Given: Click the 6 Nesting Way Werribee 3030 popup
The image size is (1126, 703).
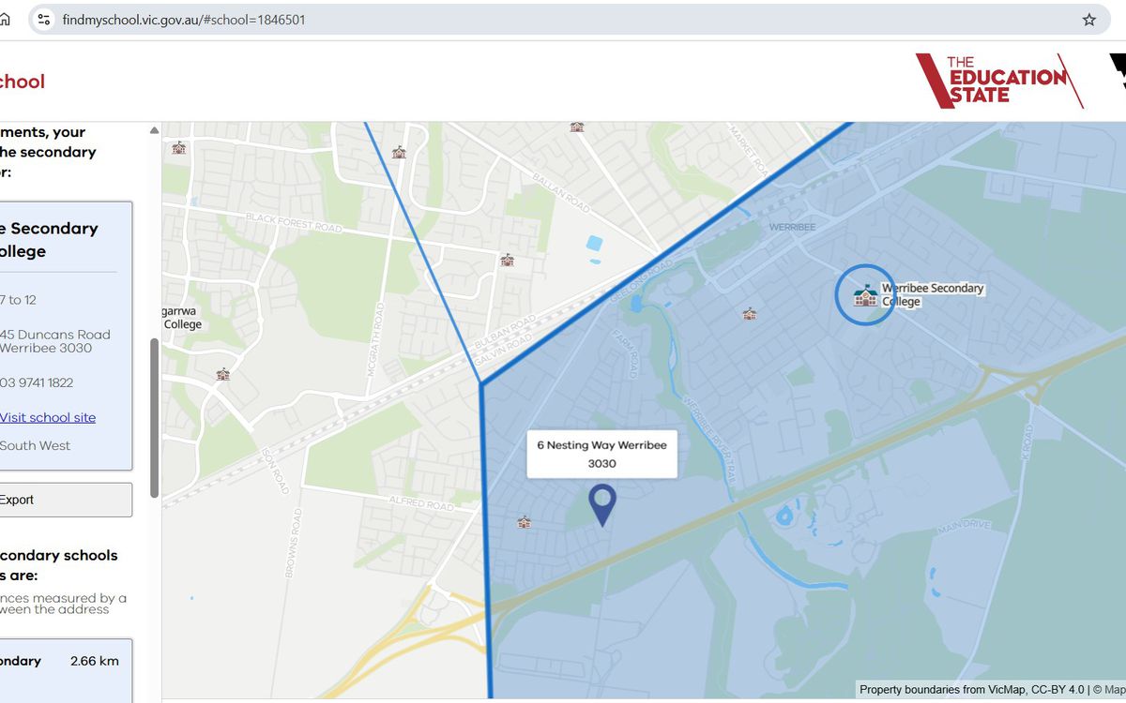Looking at the screenshot, I should pos(601,454).
